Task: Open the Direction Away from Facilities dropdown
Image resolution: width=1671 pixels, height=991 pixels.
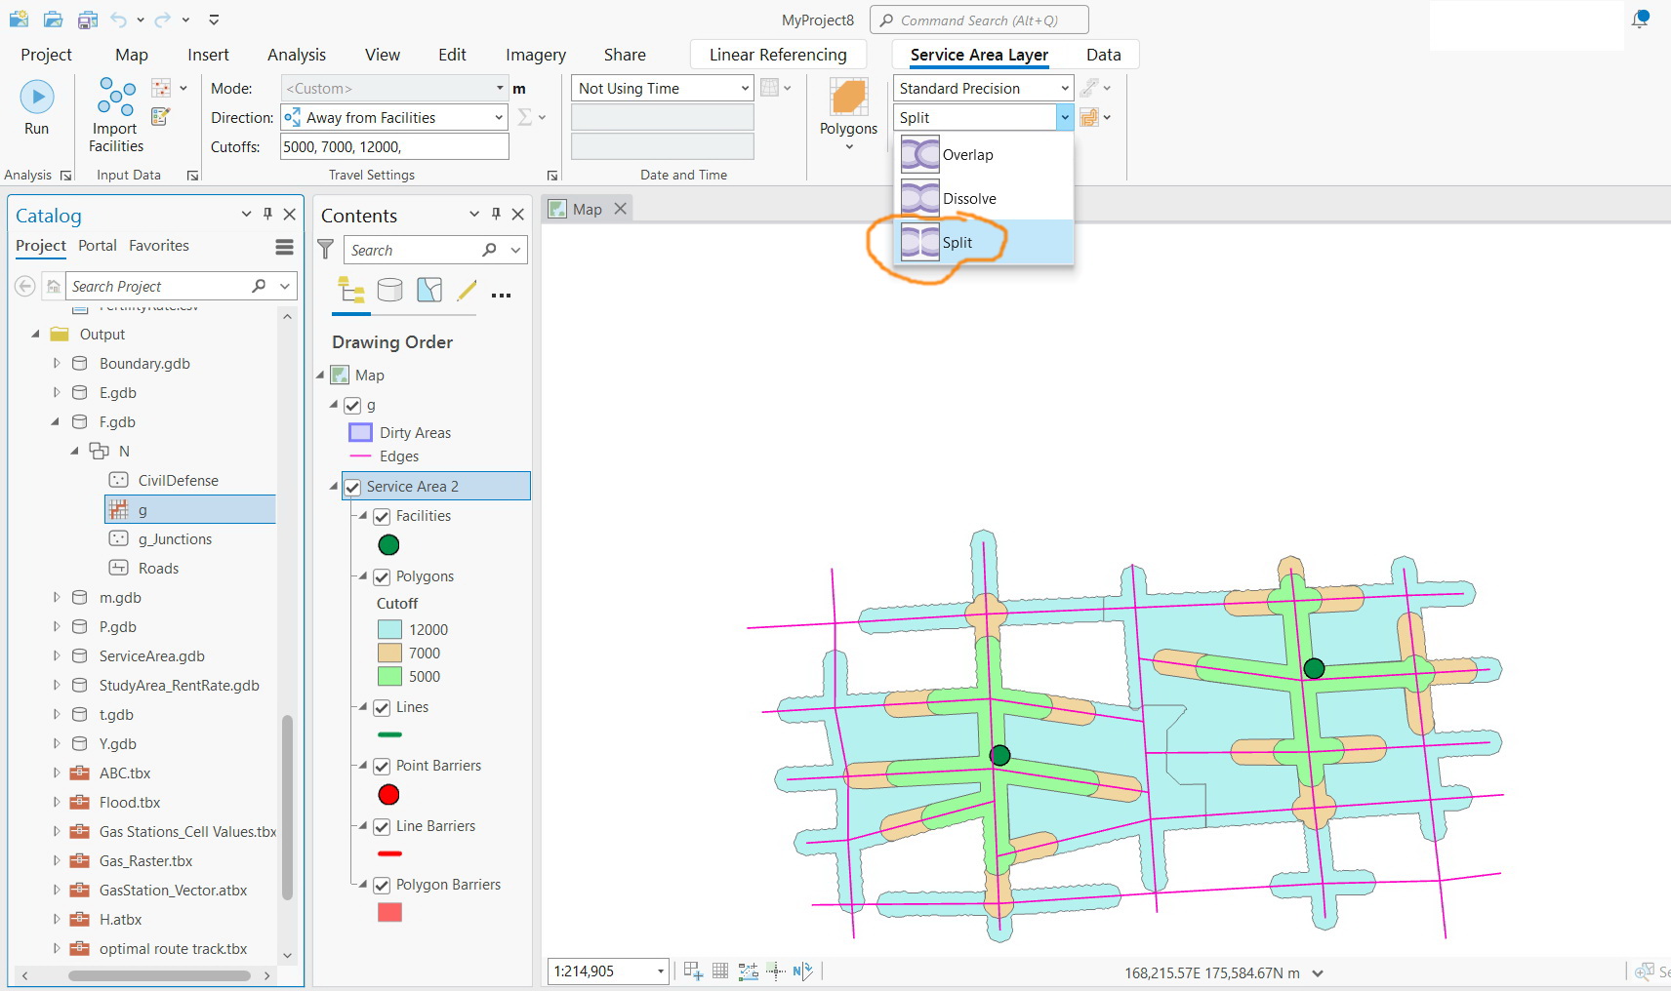Action: click(x=394, y=117)
